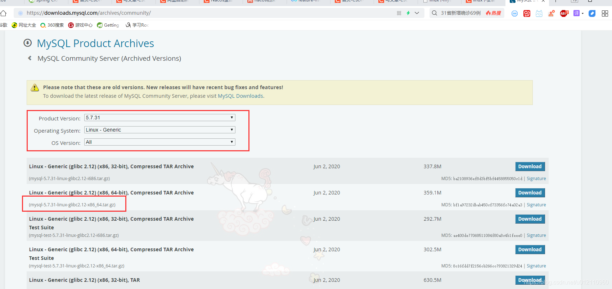The width and height of the screenshot is (612, 289).
Task: Click the purple translate extension icon
Action: click(x=576, y=13)
